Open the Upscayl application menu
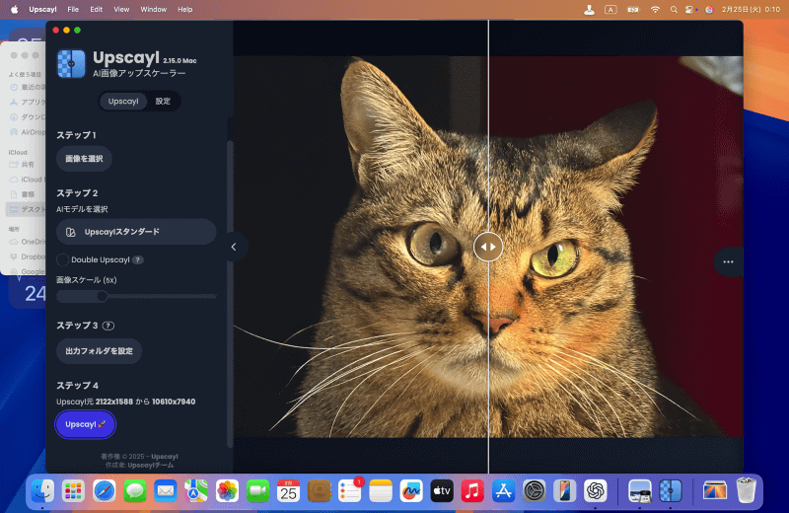The height and width of the screenshot is (513, 789). tap(42, 9)
